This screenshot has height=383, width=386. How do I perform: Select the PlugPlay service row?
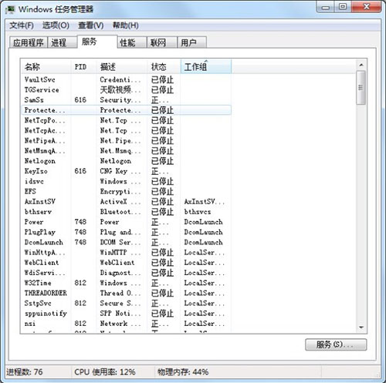coord(126,232)
